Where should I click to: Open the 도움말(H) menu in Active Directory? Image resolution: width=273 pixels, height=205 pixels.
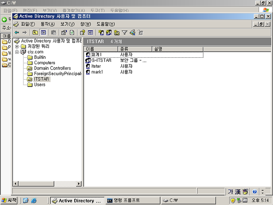106,24
